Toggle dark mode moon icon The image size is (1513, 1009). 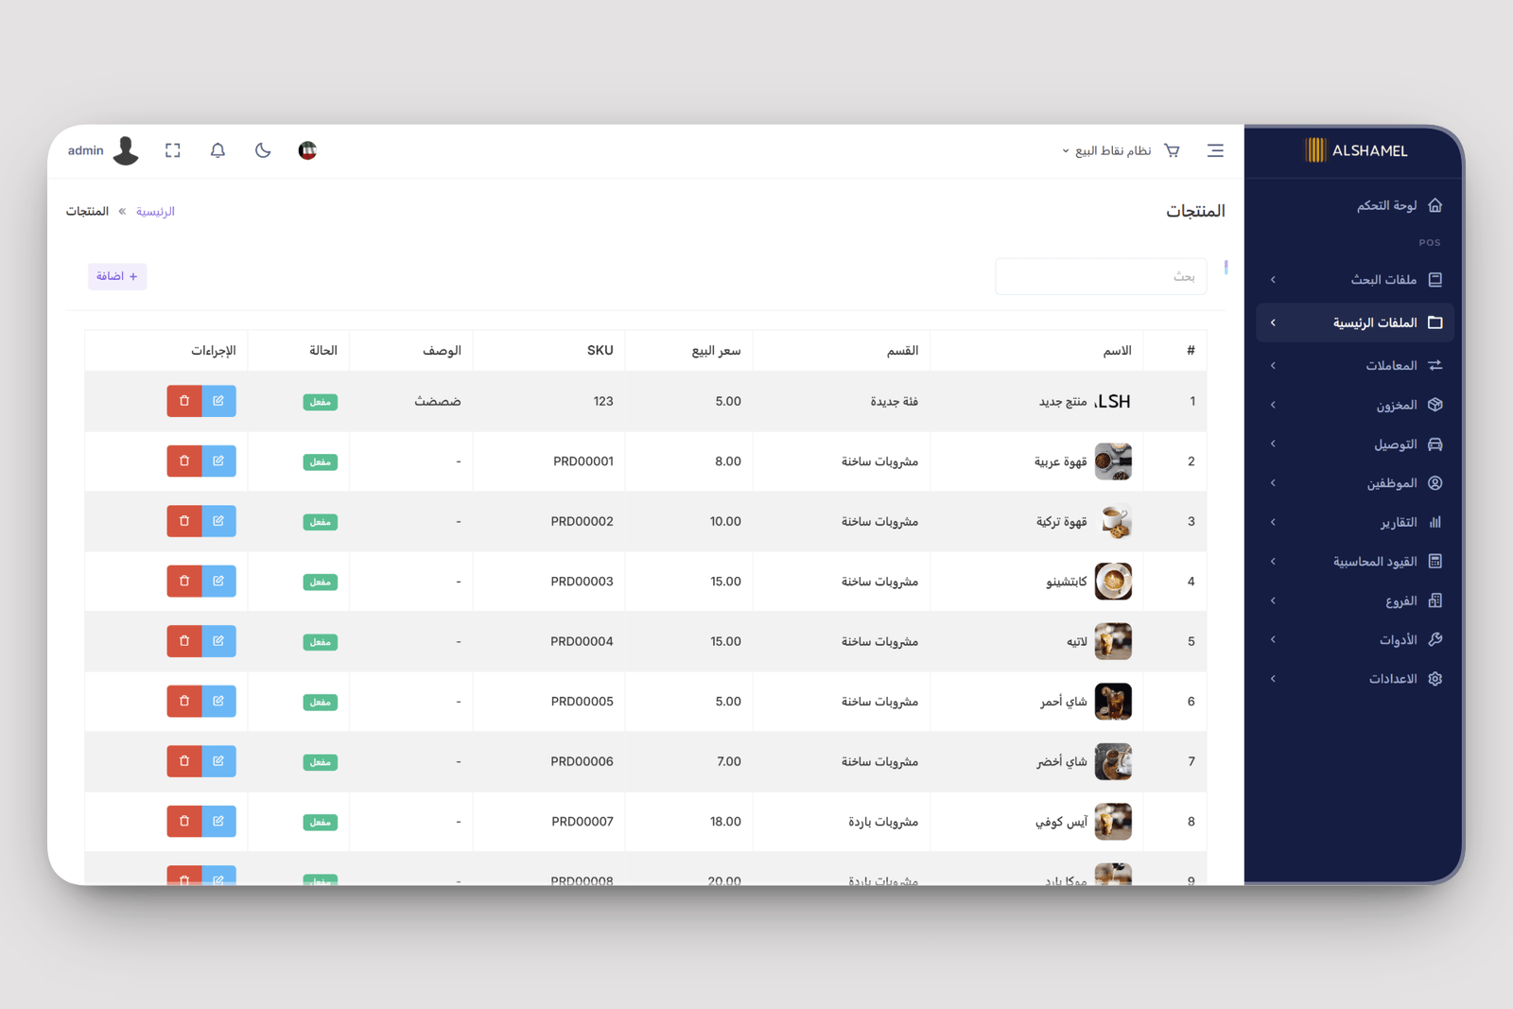point(263,150)
